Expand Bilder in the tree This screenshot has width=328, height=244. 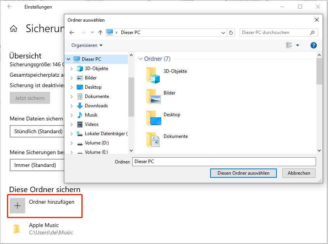coord(72,78)
